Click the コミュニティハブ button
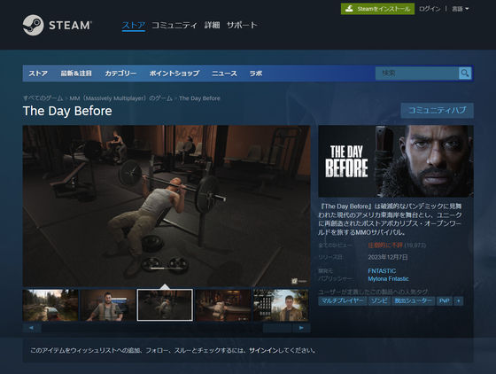The width and height of the screenshot is (496, 374). click(438, 111)
